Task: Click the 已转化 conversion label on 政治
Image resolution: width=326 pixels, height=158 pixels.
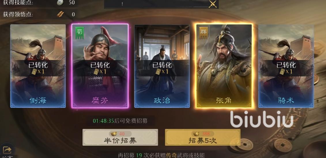Action: (x=162, y=65)
